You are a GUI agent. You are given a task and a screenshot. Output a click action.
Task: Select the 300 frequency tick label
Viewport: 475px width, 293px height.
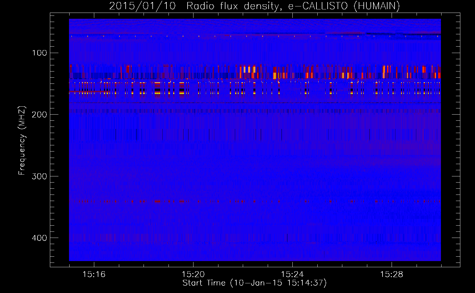pyautogui.click(x=39, y=176)
